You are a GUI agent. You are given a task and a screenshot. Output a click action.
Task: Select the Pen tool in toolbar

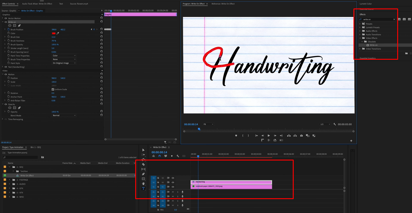click(x=143, y=174)
